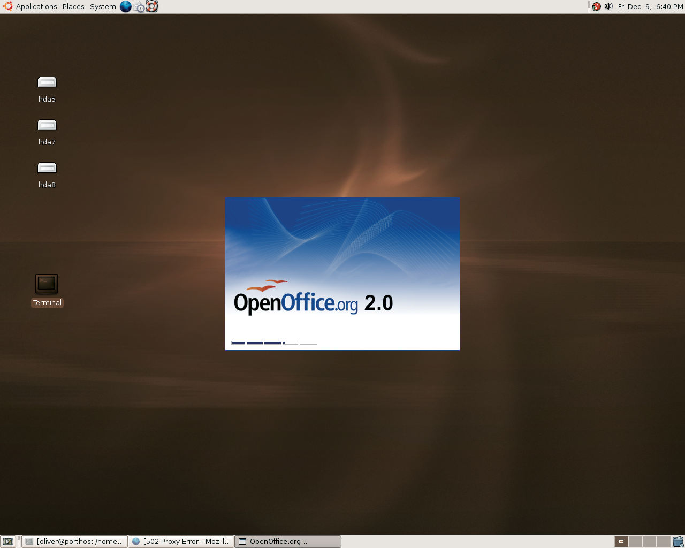Viewport: 685px width, 548px height.
Task: Switch to the OpenOffice.org taskbar entry
Action: point(288,542)
